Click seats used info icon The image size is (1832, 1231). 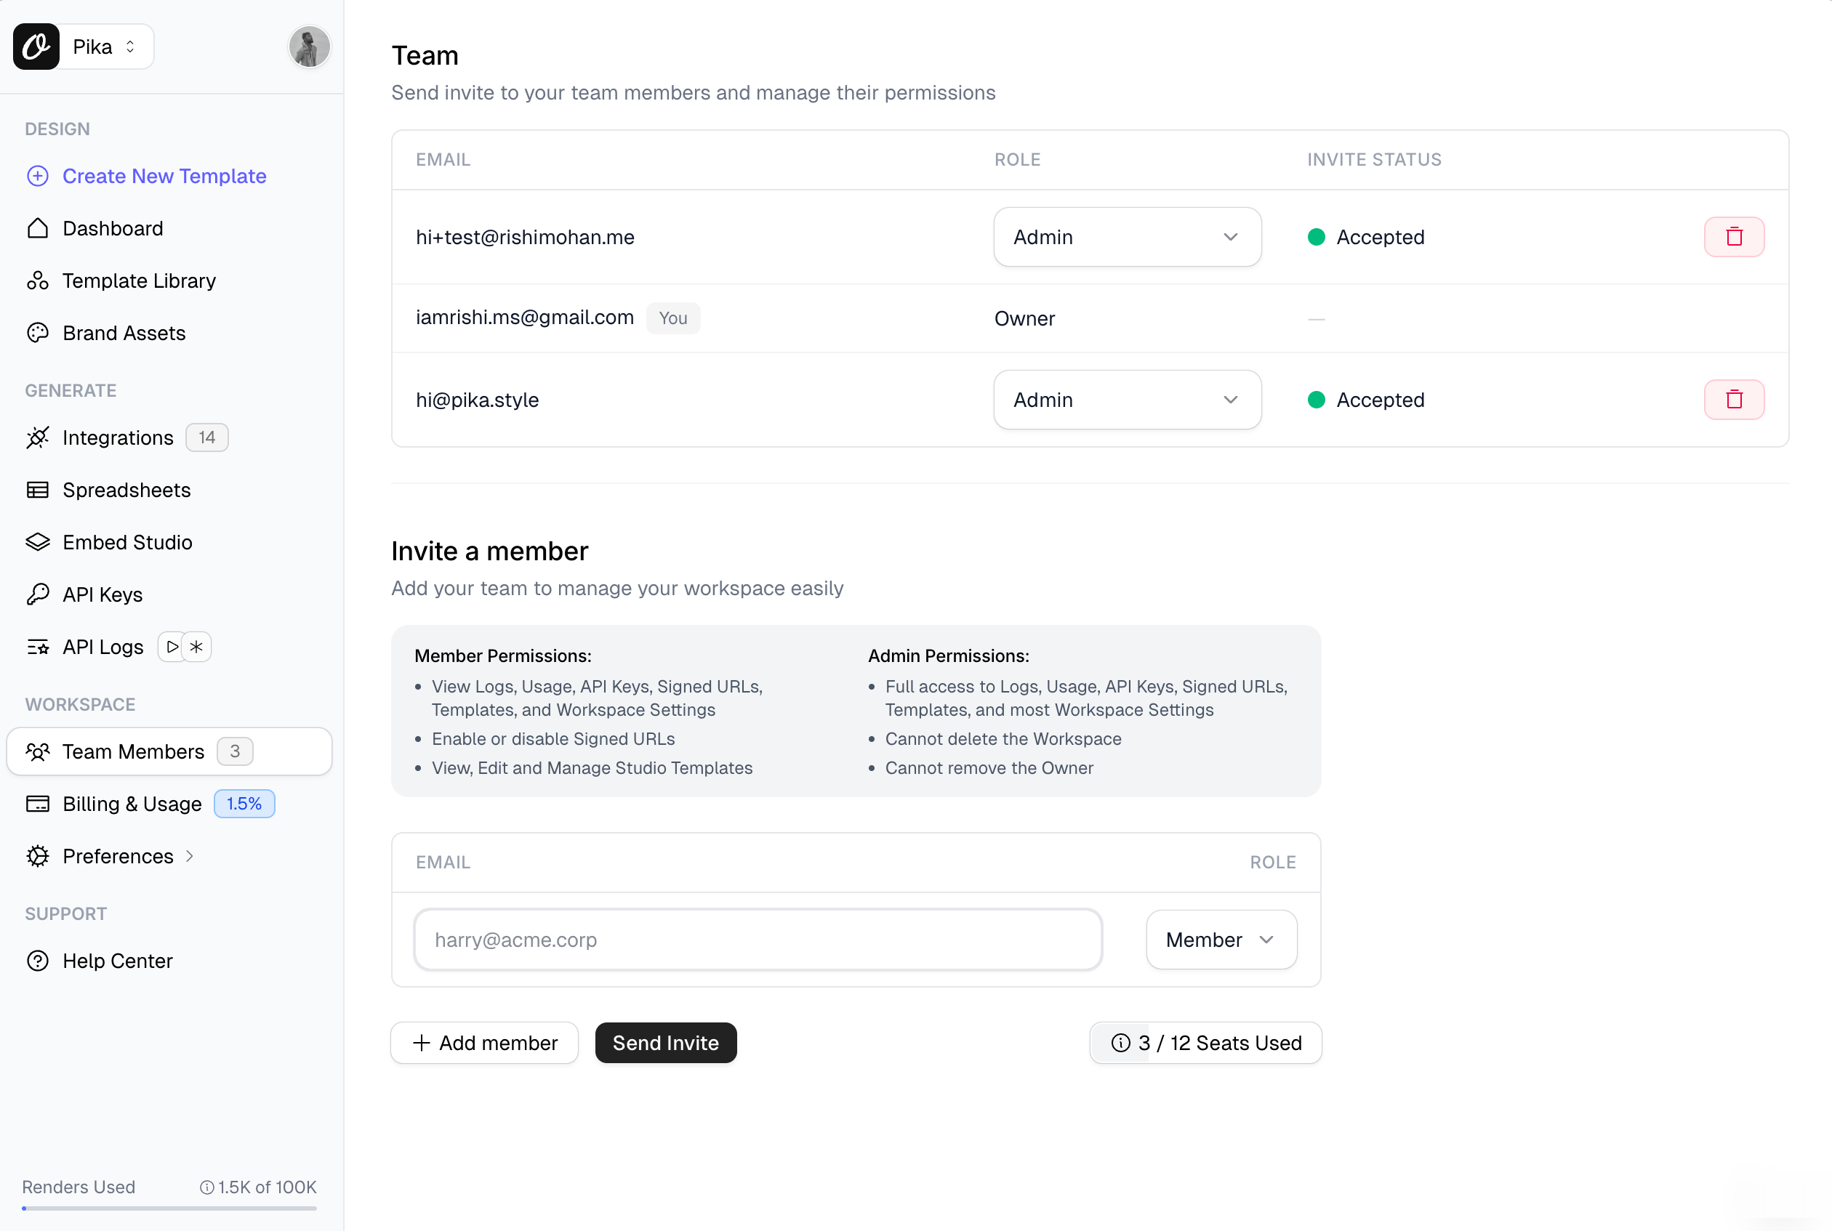1120,1043
